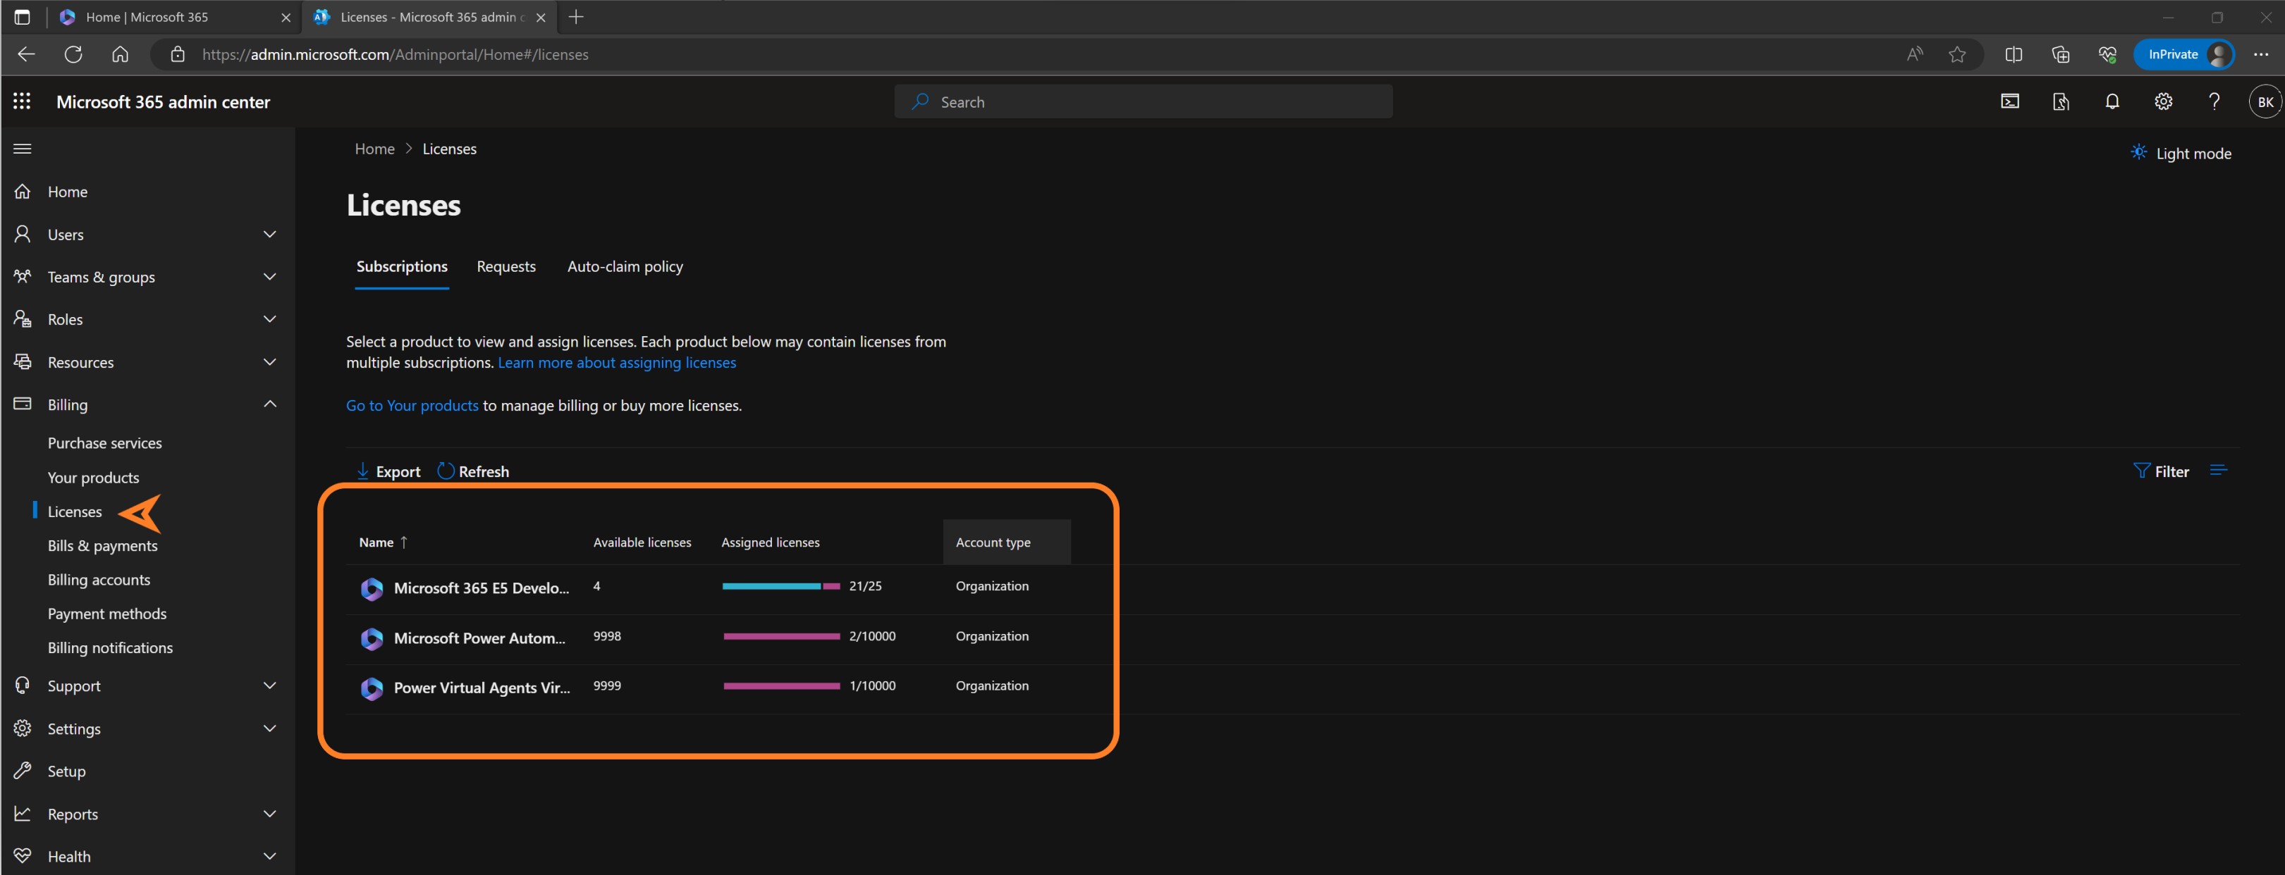Image resolution: width=2285 pixels, height=875 pixels.
Task: Switch to the Requests tab
Action: click(x=506, y=267)
